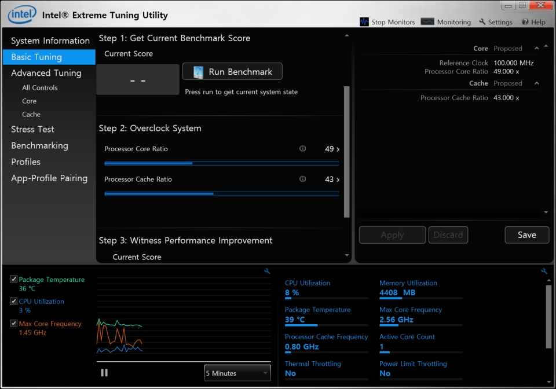The image size is (556, 389).
Task: Adjust the Processor Core Ratio slider
Action: pyautogui.click(x=192, y=163)
